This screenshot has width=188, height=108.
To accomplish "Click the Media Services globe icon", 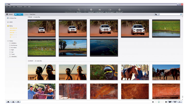I will 119,10.
